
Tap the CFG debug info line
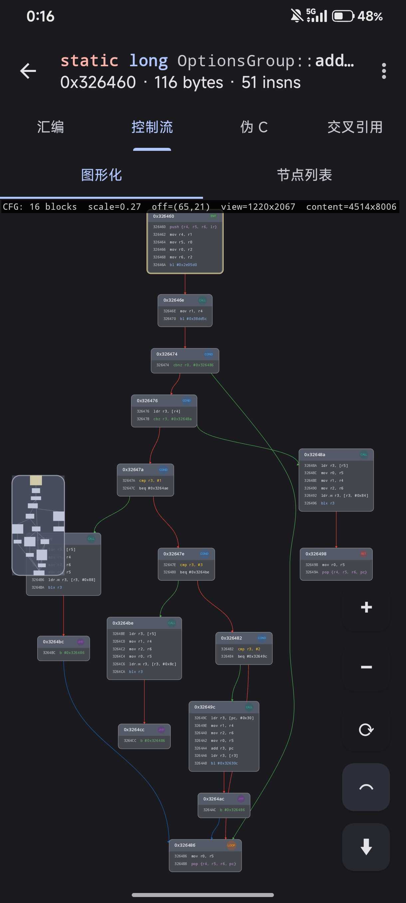(199, 206)
